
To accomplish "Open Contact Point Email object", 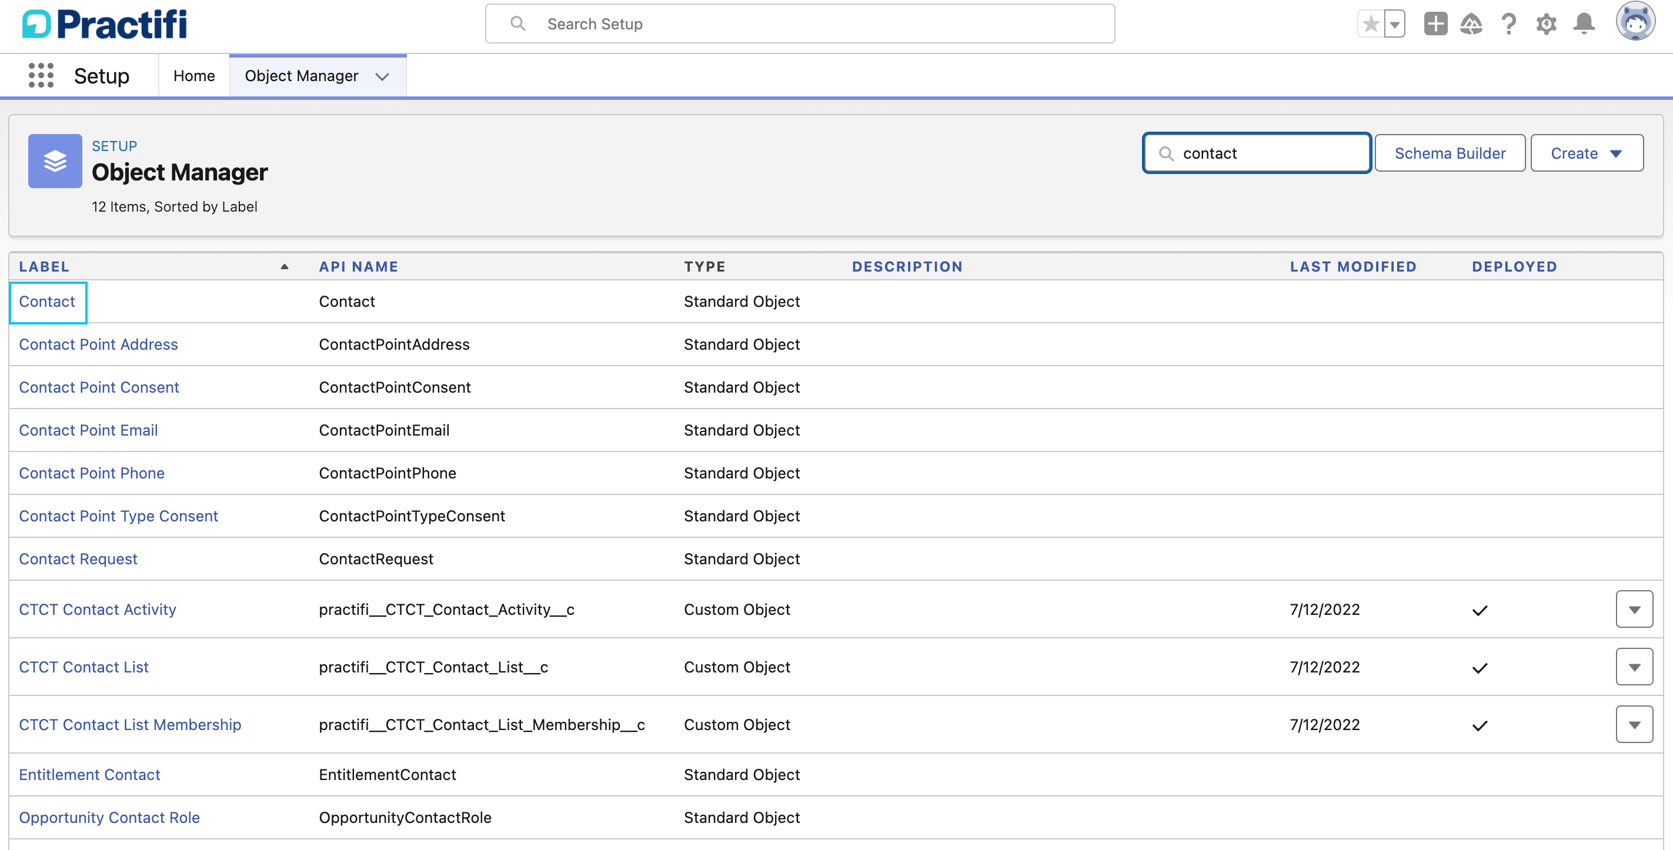I will coord(88,430).
